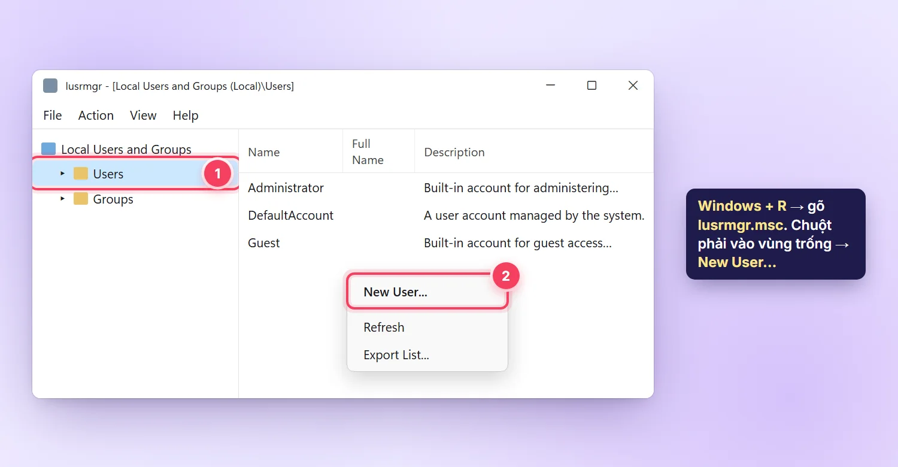
Task: Sort by the Name column header
Action: pos(291,152)
